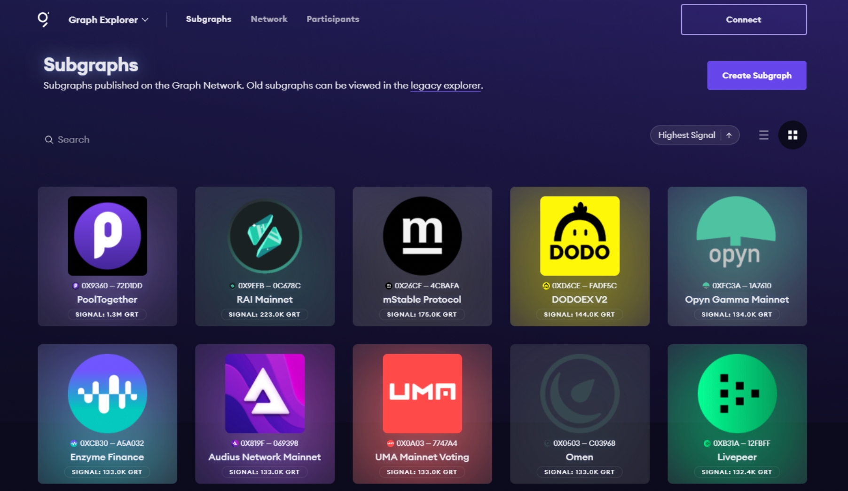
Task: Open the Highest Signal sort dropdown
Action: coord(686,135)
